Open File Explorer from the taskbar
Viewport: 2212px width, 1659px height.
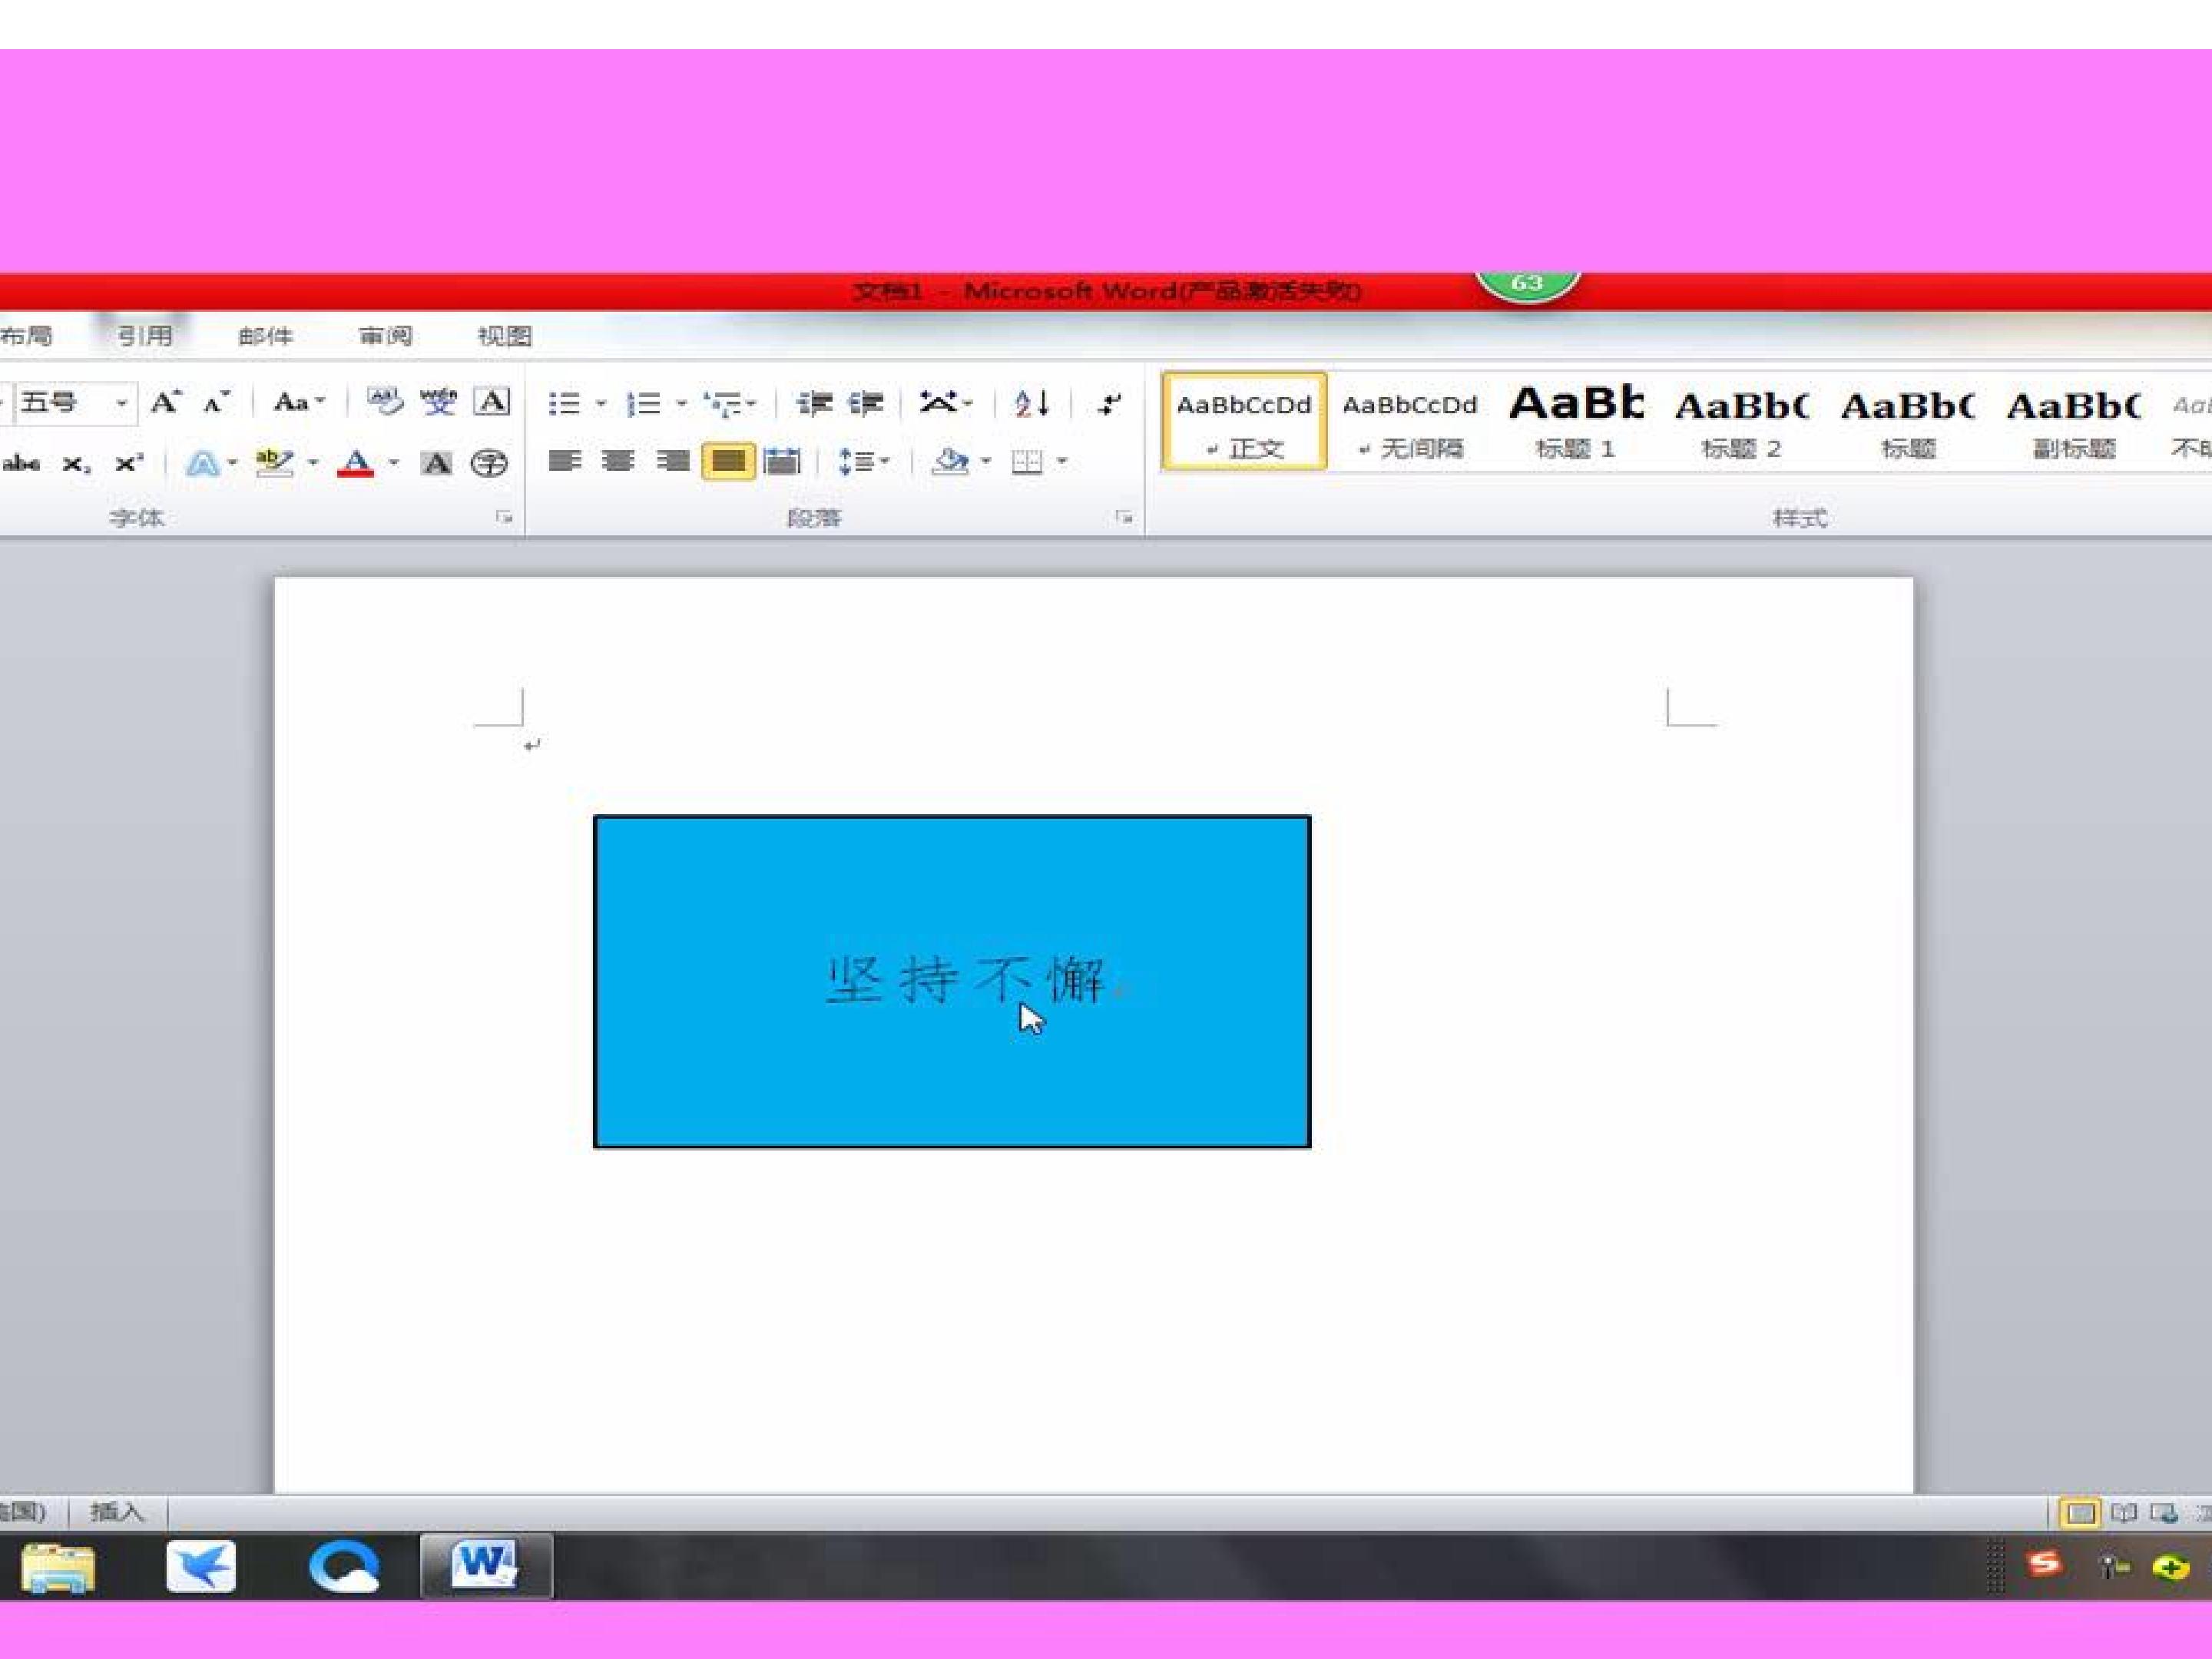58,1568
